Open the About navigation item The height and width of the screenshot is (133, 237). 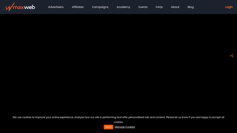[175, 7]
